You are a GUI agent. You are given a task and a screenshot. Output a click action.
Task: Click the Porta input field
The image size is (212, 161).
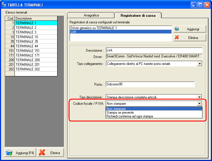(x=150, y=85)
